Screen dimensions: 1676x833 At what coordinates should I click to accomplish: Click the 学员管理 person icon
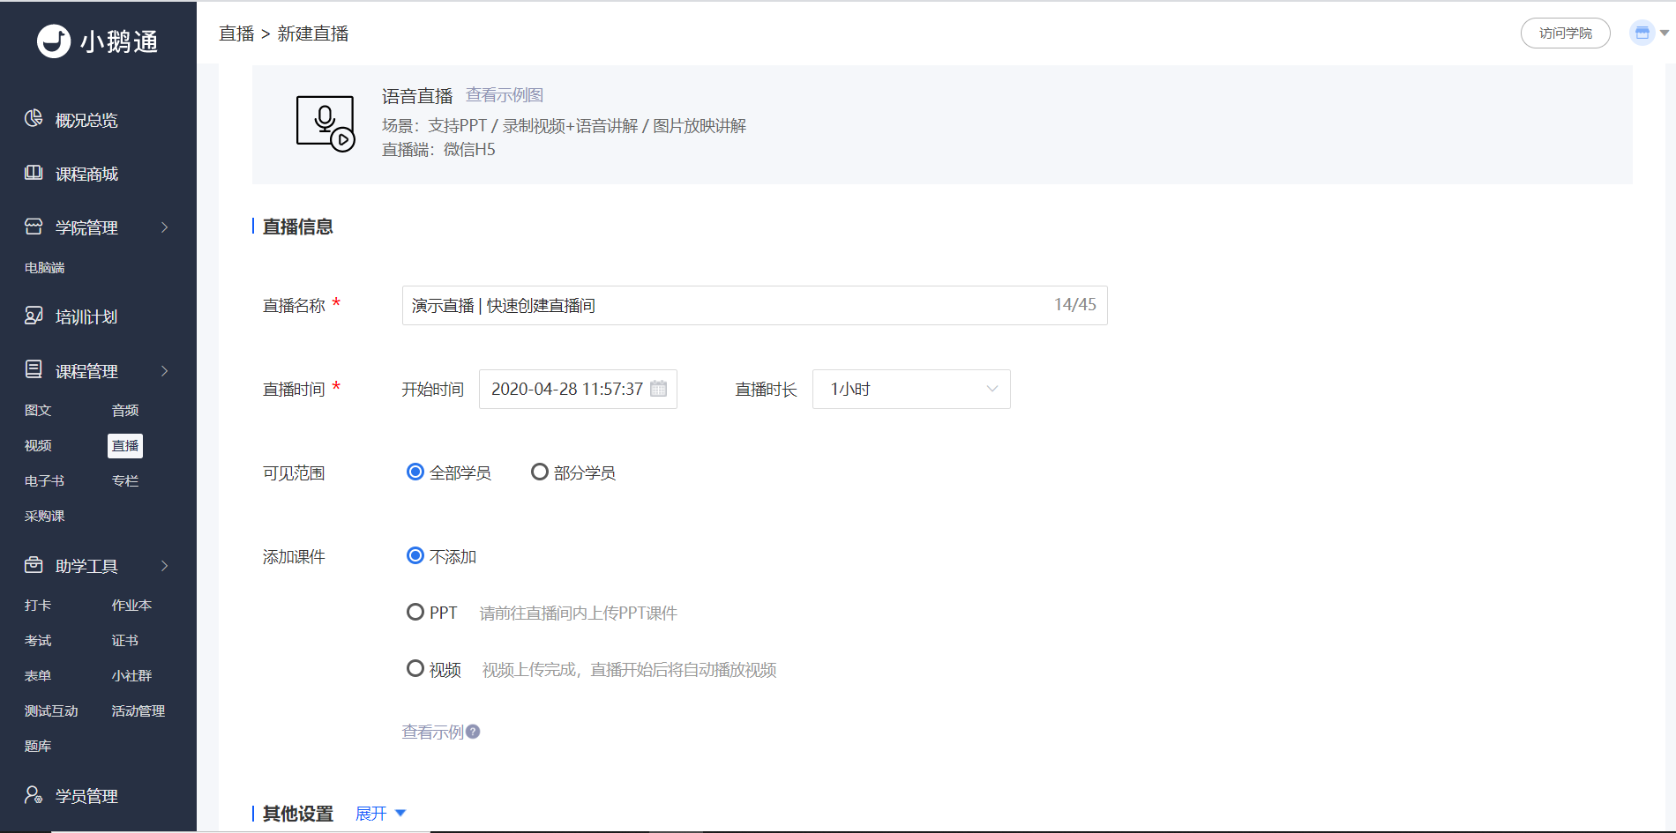34,795
